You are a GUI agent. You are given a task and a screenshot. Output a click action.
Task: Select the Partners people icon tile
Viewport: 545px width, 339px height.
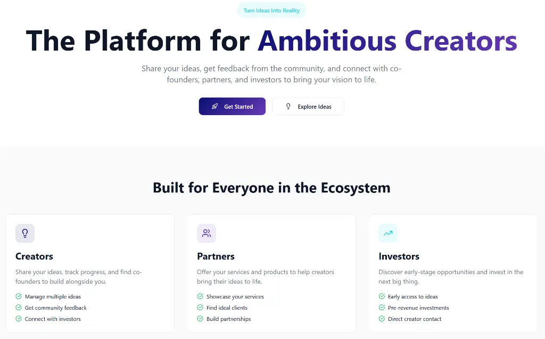click(x=207, y=233)
